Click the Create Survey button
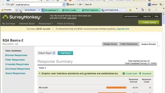This screenshot has height=93, width=165. click(x=149, y=22)
